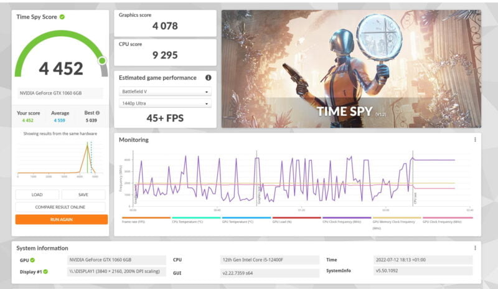
Task: Open the System information three-dot menu
Action: pos(475,247)
